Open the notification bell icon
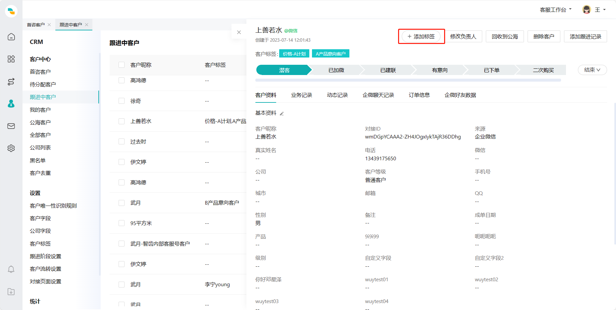This screenshot has width=616, height=310. [x=11, y=269]
